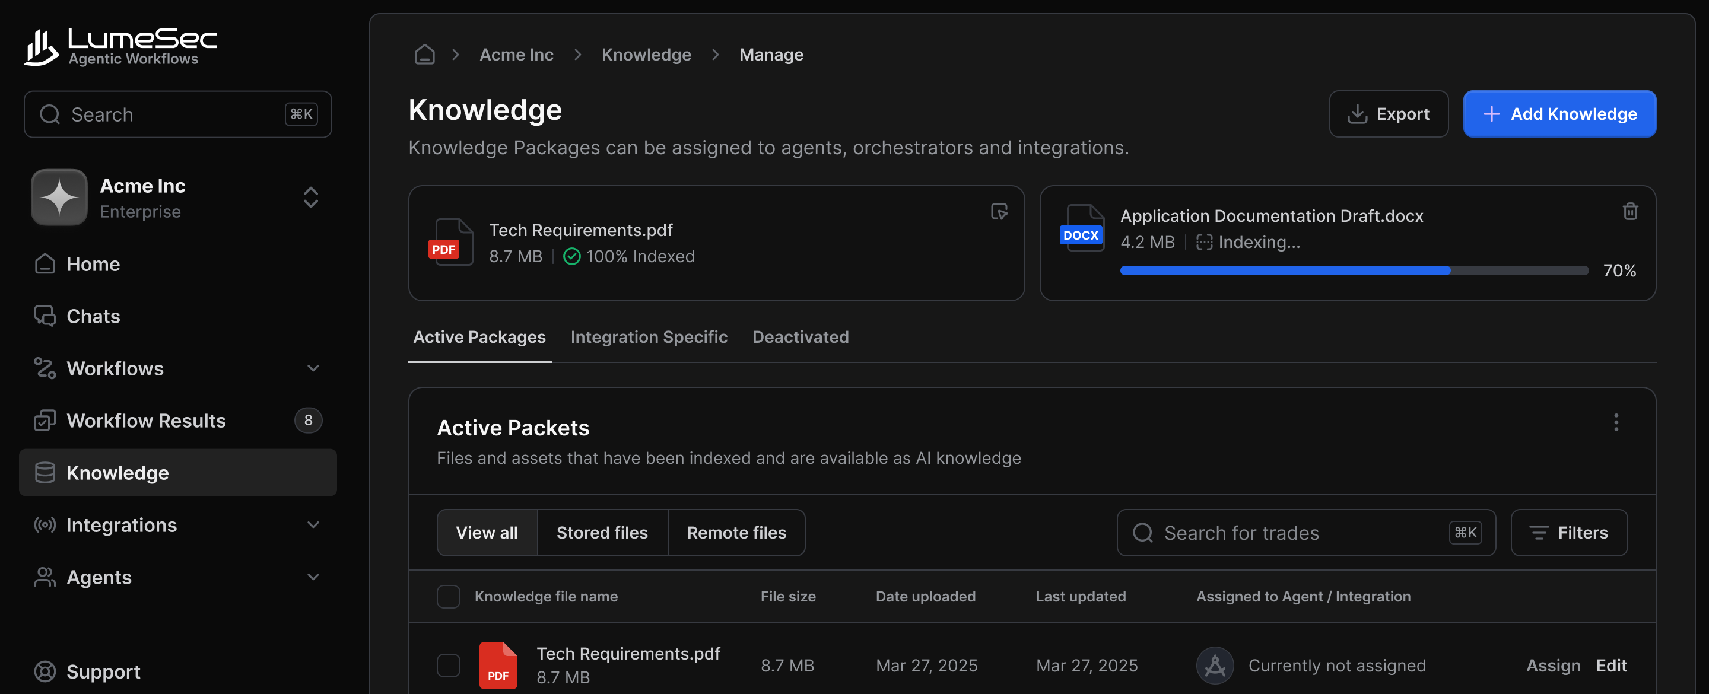Open the Acme Inc workspace switcher
The image size is (1709, 694).
click(x=311, y=197)
